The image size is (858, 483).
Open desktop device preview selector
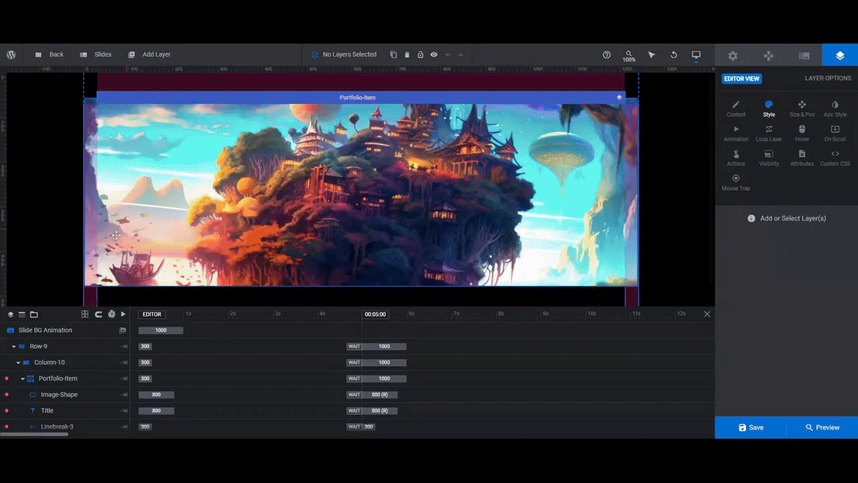[x=696, y=55]
